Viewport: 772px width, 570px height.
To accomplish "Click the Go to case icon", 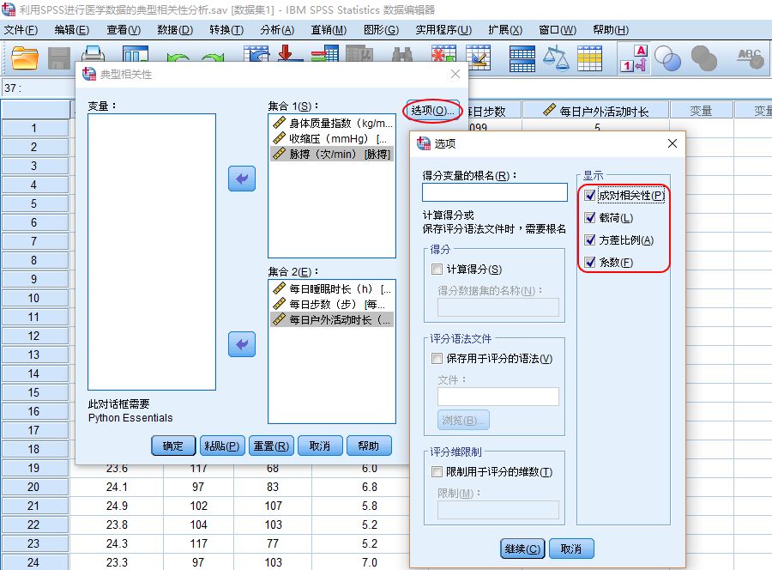I will point(256,54).
